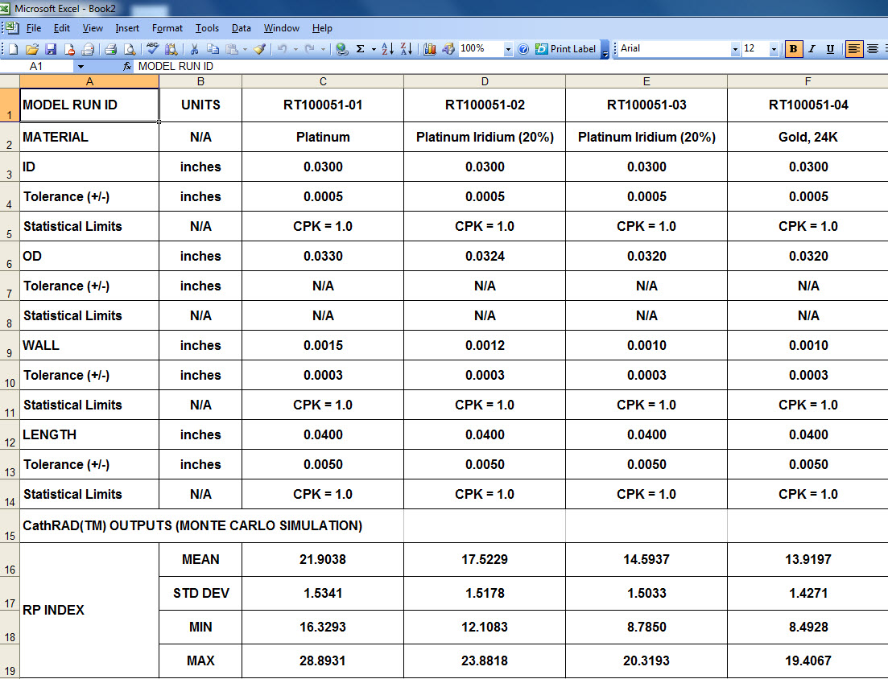Click the Print Label button
This screenshot has width=888, height=679.
[566, 49]
